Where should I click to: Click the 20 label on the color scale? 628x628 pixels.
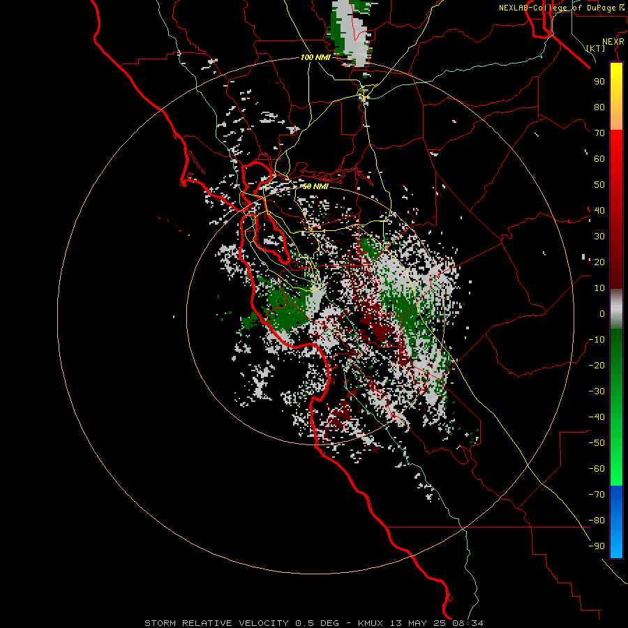599,262
